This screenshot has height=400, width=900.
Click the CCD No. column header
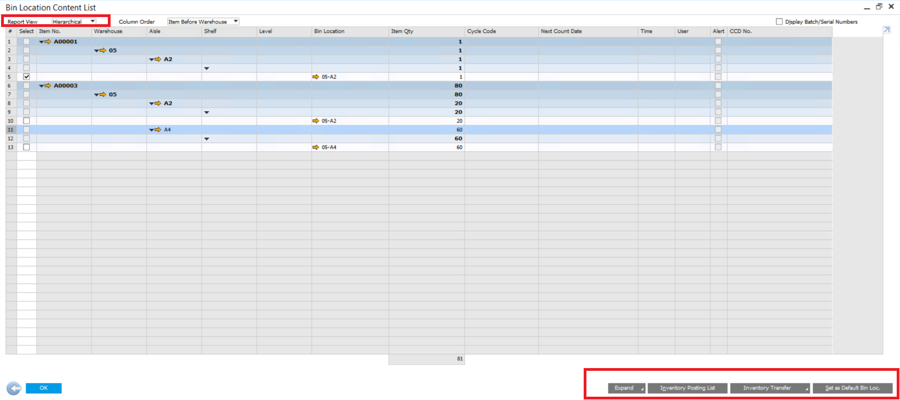point(780,31)
